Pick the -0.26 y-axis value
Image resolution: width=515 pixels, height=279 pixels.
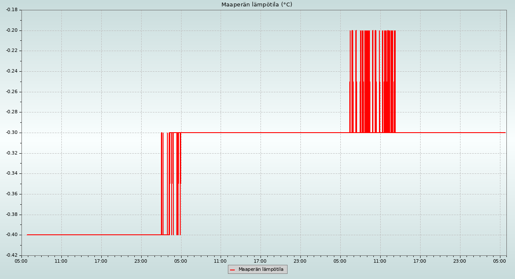tap(12, 92)
